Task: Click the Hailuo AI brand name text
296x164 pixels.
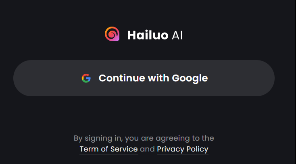Action: coord(155,35)
